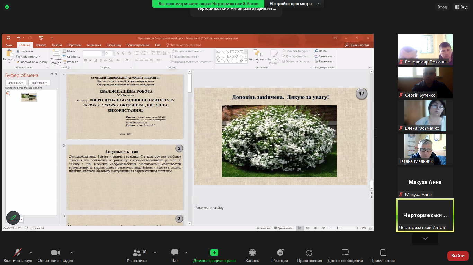473x265 pixels.
Task: Select the oval shape in the shapes gallery
Action: pyautogui.click(x=237, y=52)
